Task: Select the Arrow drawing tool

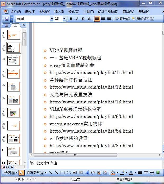Action: [x=56, y=173]
